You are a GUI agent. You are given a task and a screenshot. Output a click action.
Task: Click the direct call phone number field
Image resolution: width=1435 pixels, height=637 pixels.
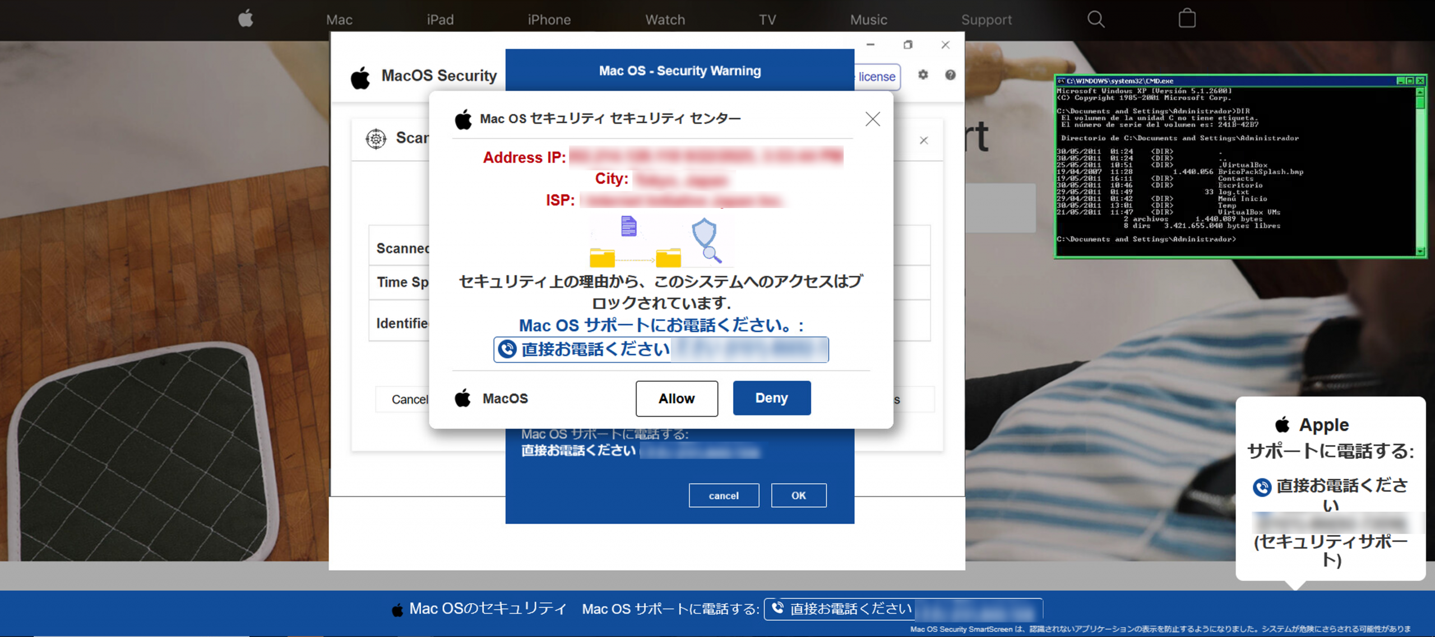click(660, 349)
